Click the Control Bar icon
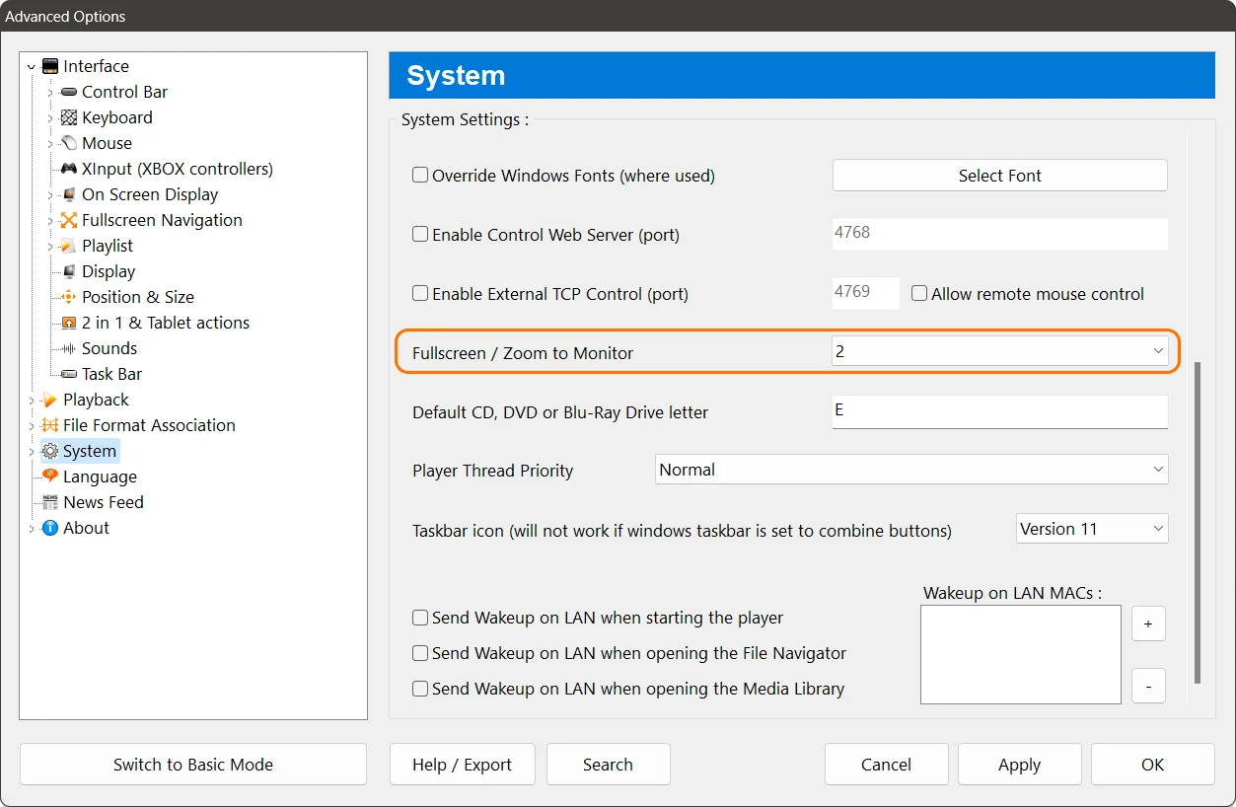The height and width of the screenshot is (807, 1236). pyautogui.click(x=69, y=92)
